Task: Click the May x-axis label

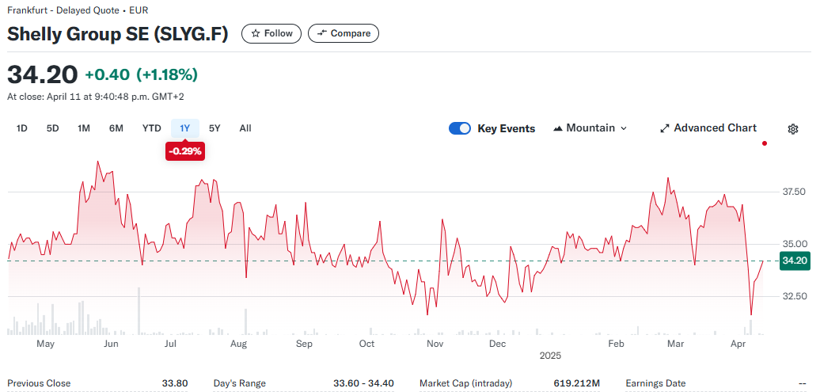Action: click(45, 344)
